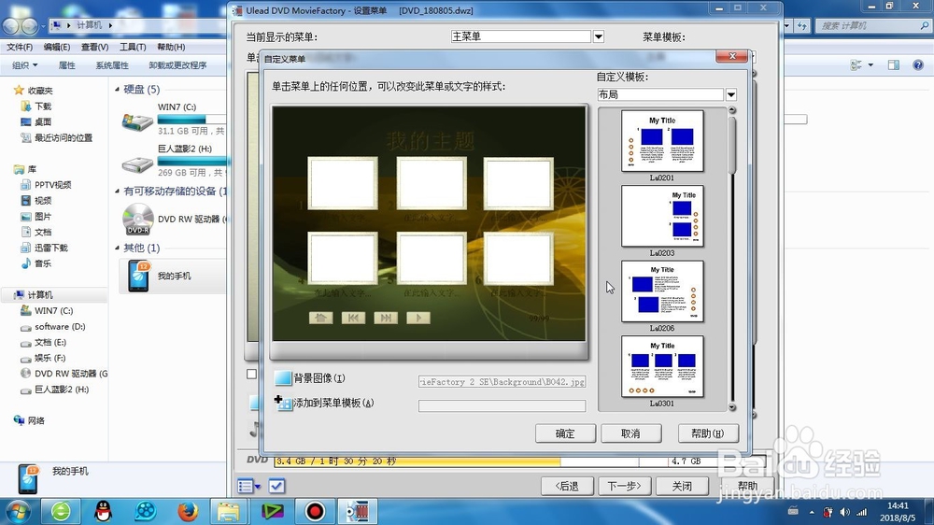The image size is (934, 525).
Task: Collapse the removable storage devices group
Action: (117, 192)
